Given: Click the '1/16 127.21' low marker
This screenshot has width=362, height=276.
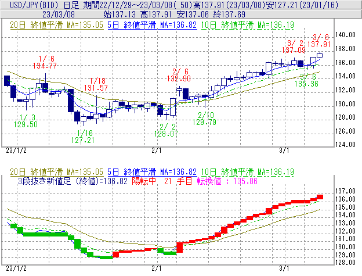Looking at the screenshot, I should click(x=83, y=137).
